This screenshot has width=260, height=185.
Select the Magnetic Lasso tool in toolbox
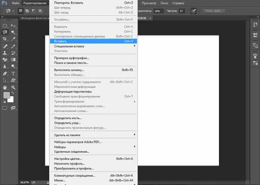pyautogui.click(x=5, y=32)
